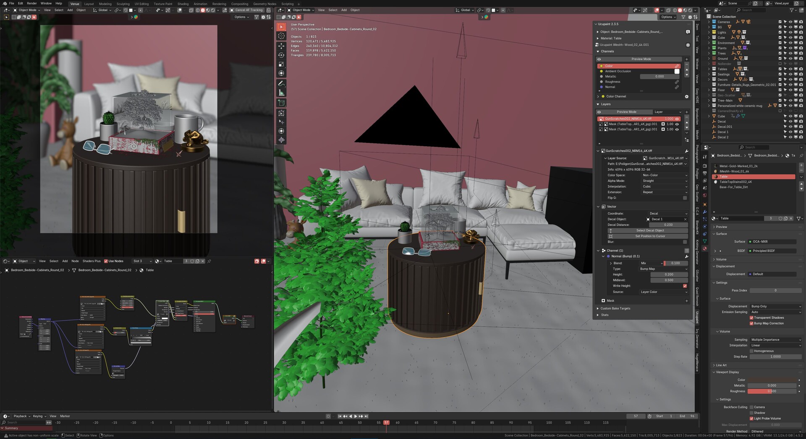Image resolution: width=806 pixels, height=439 pixels.
Task: Open the Ucupaint sidebar tab
Action: (697, 317)
